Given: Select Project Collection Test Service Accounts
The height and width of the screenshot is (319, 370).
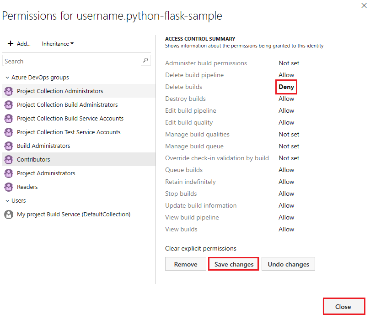Looking at the screenshot, I should coord(69,132).
